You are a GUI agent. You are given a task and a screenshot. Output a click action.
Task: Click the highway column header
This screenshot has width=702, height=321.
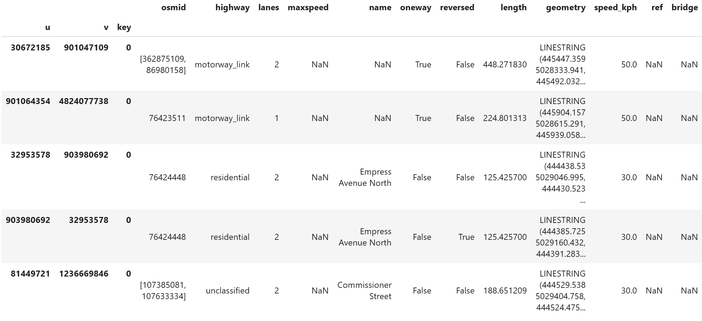pos(232,8)
